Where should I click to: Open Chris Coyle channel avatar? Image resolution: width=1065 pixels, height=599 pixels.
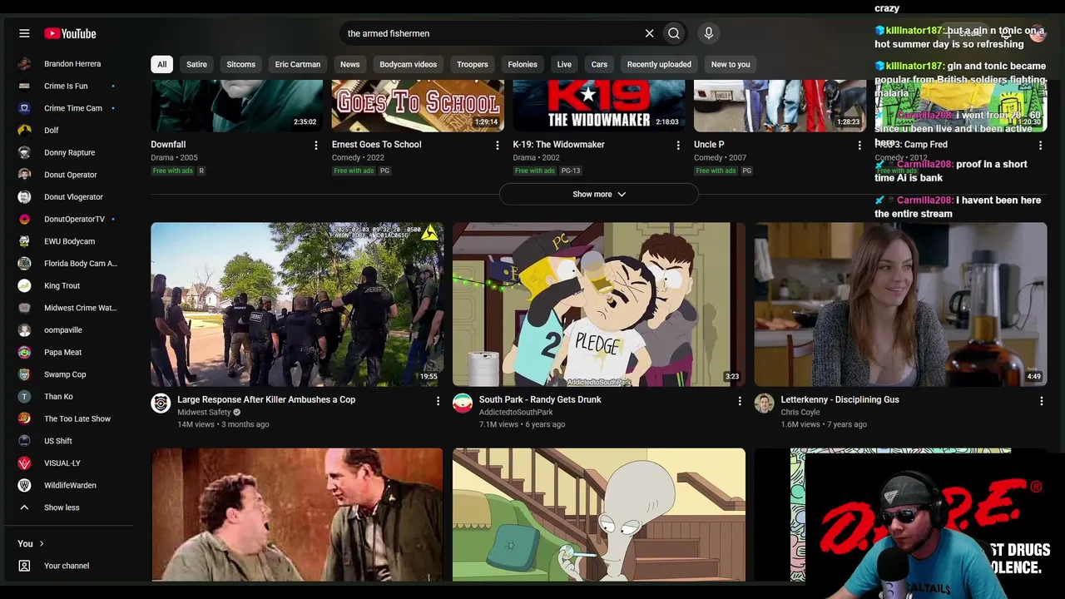click(764, 403)
